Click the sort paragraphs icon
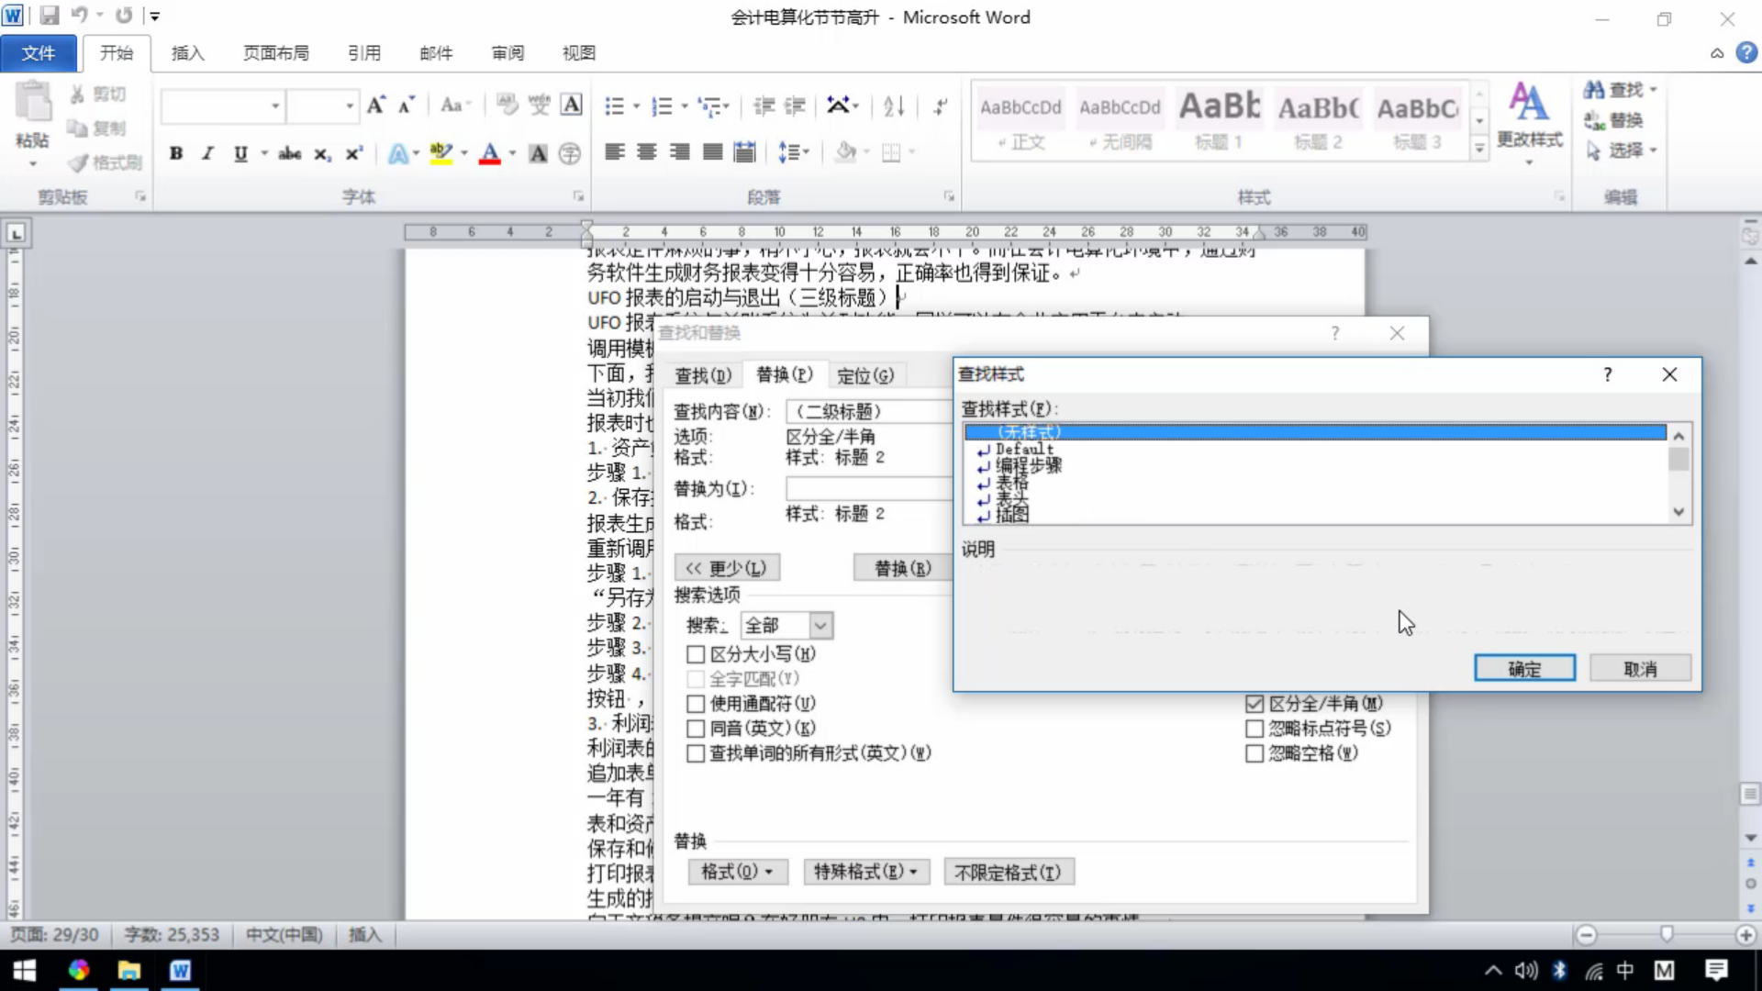 tap(894, 106)
